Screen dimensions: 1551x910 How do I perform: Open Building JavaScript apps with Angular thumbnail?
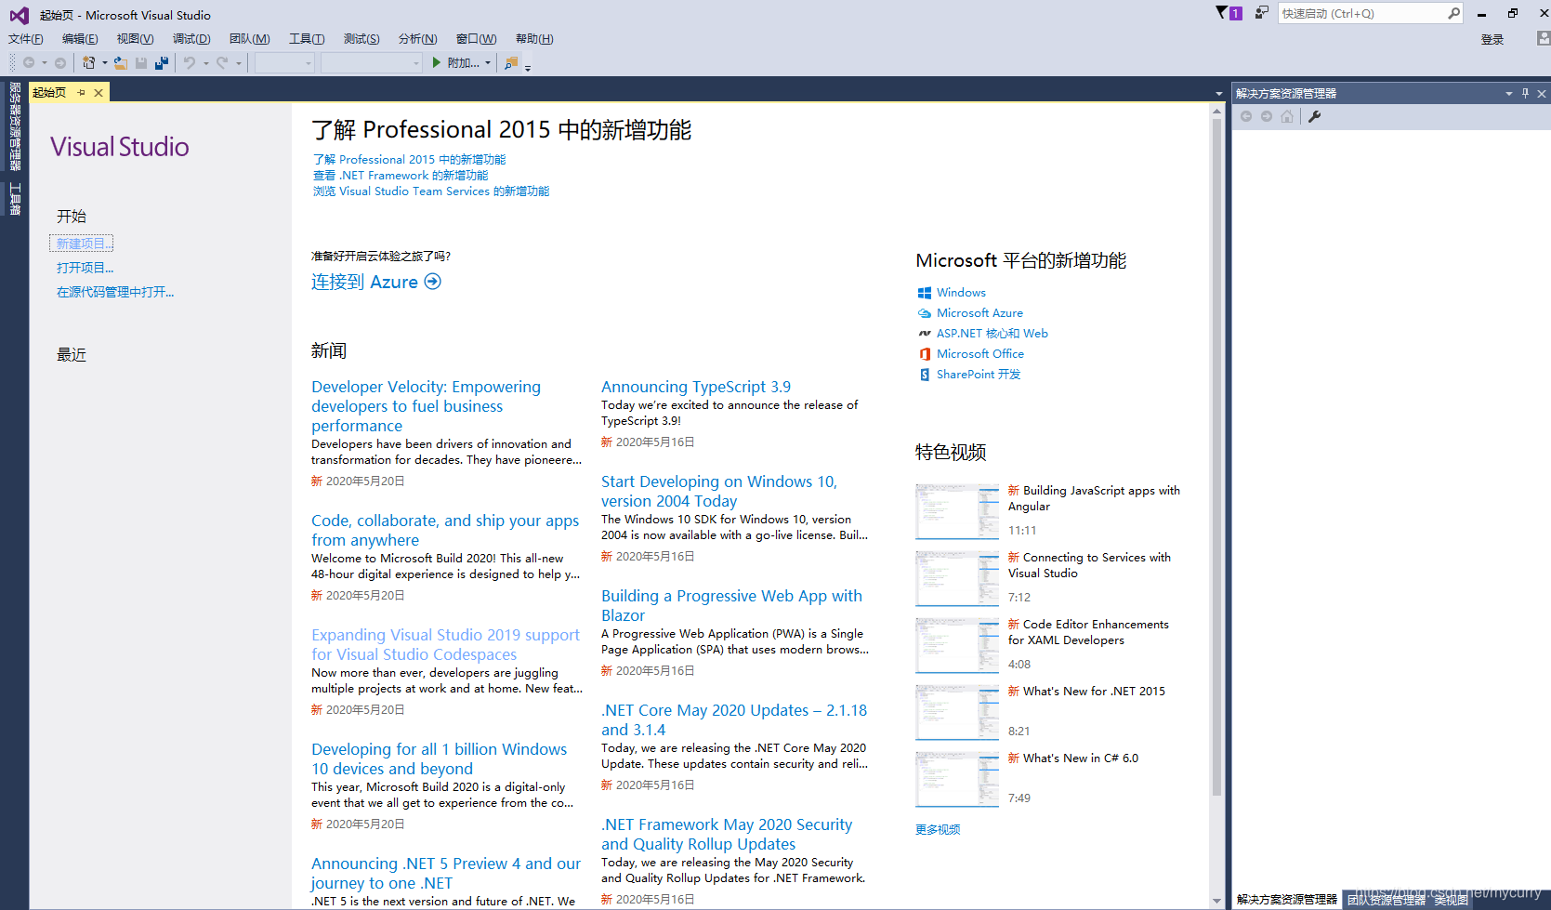pos(957,511)
